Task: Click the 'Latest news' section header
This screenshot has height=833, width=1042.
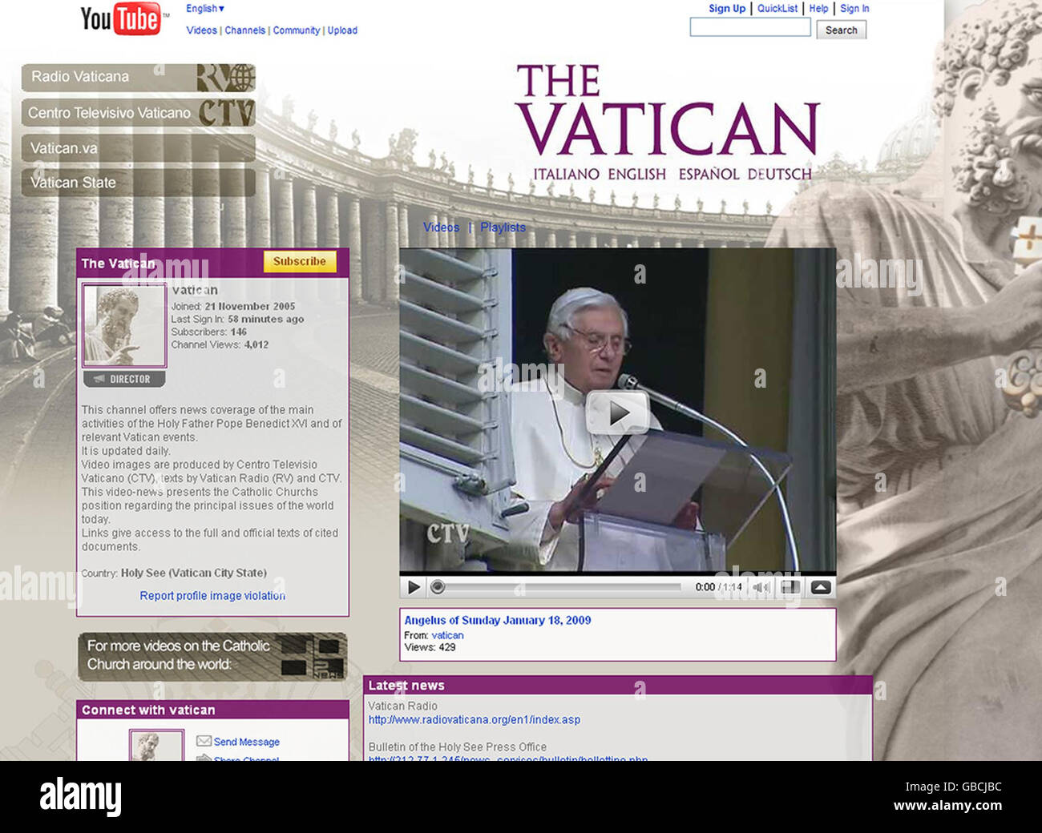Action: pyautogui.click(x=617, y=686)
